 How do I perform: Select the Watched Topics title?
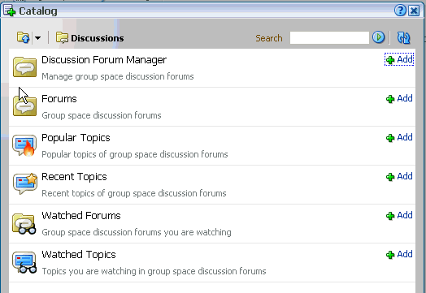point(79,255)
